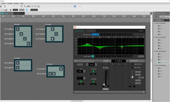Toggle the AMP LIMIT indicator

click(x=132, y=67)
